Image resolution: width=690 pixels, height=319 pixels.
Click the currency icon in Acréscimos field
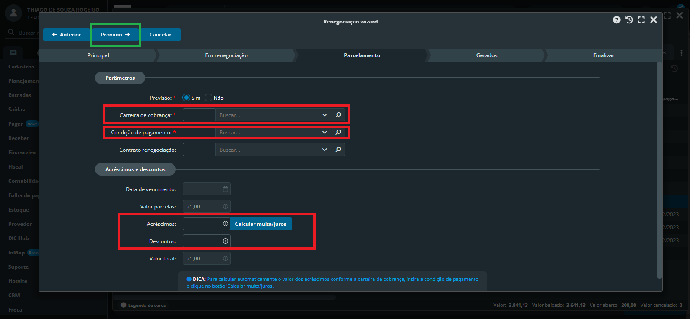225,224
